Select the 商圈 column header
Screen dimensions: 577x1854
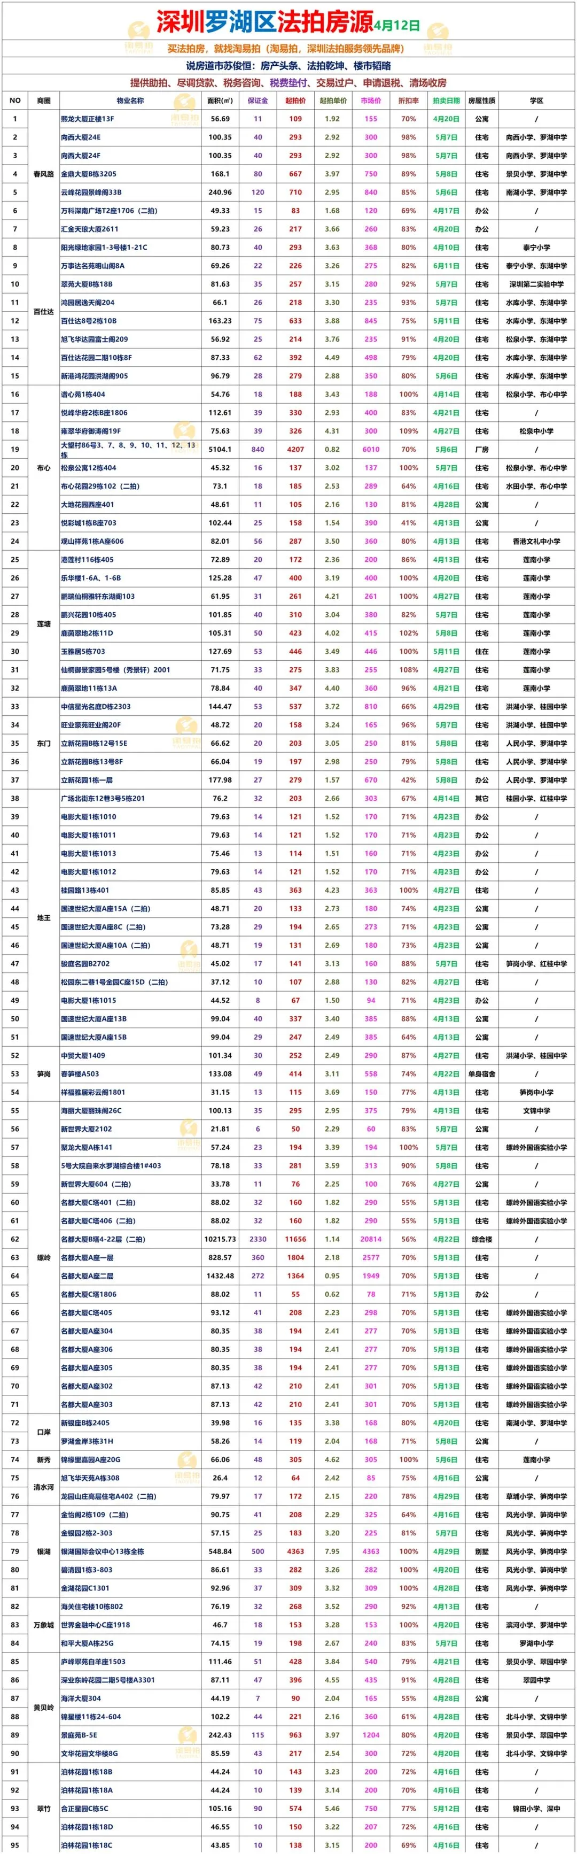coord(44,101)
